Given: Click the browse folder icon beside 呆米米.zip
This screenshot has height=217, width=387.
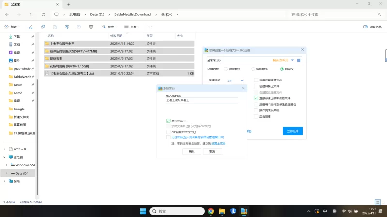Looking at the screenshot, I should 299,60.
